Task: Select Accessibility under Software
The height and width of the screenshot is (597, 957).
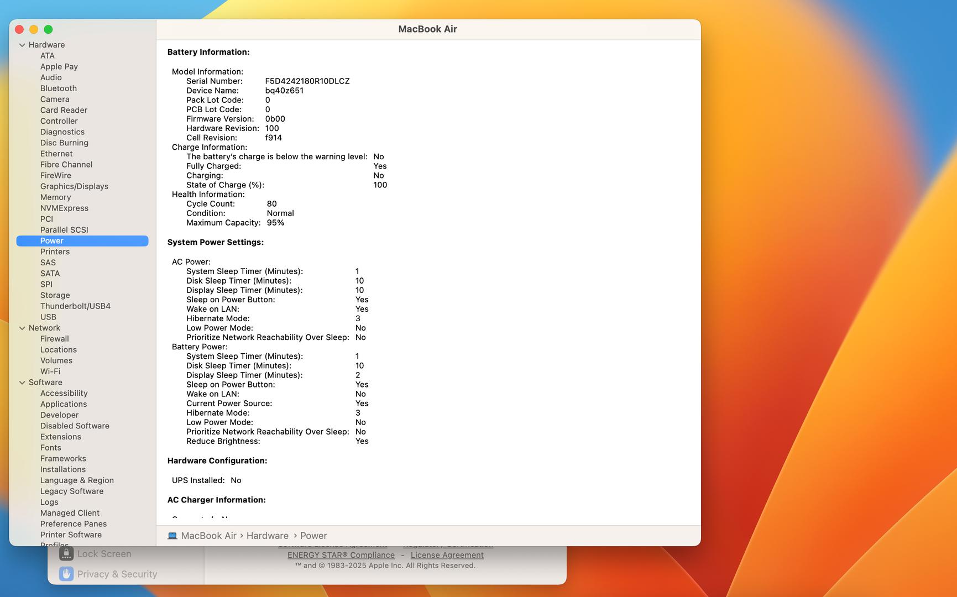Action: click(64, 394)
